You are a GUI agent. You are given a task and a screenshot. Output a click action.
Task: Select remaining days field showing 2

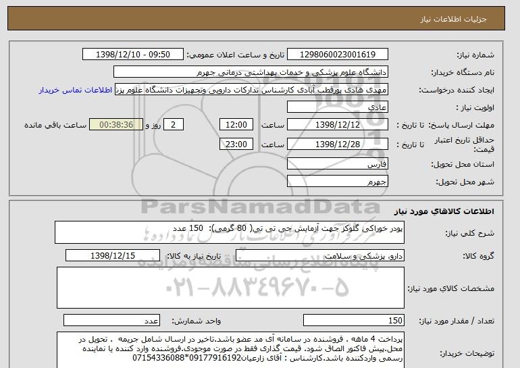coord(173,125)
